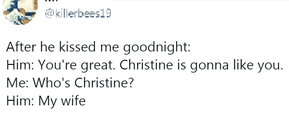Click the cropped display name above the handle
This screenshot has width=289, height=133.
[x=51, y=1]
